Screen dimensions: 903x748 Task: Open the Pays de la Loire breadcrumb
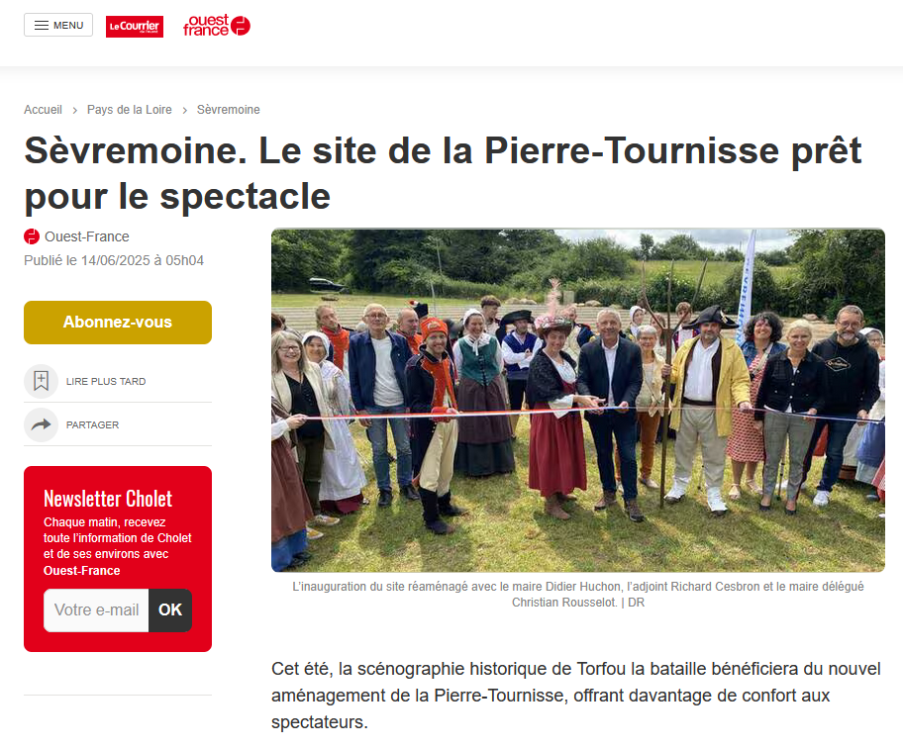129,109
